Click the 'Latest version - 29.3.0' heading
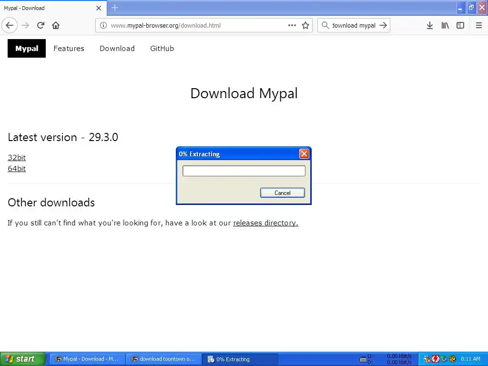488x366 pixels. click(63, 137)
